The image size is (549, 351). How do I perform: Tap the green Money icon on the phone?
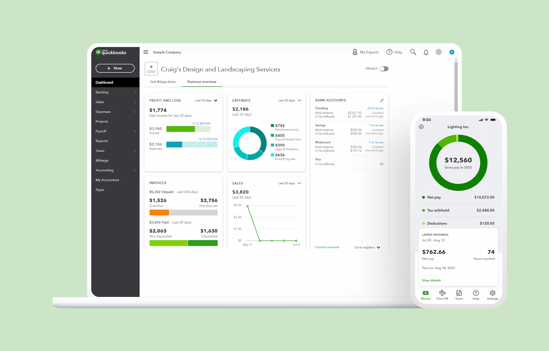click(425, 293)
